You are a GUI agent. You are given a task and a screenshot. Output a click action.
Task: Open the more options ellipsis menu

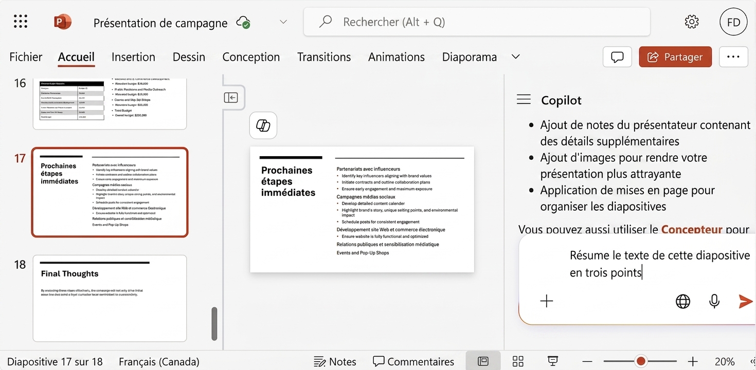pos(733,57)
